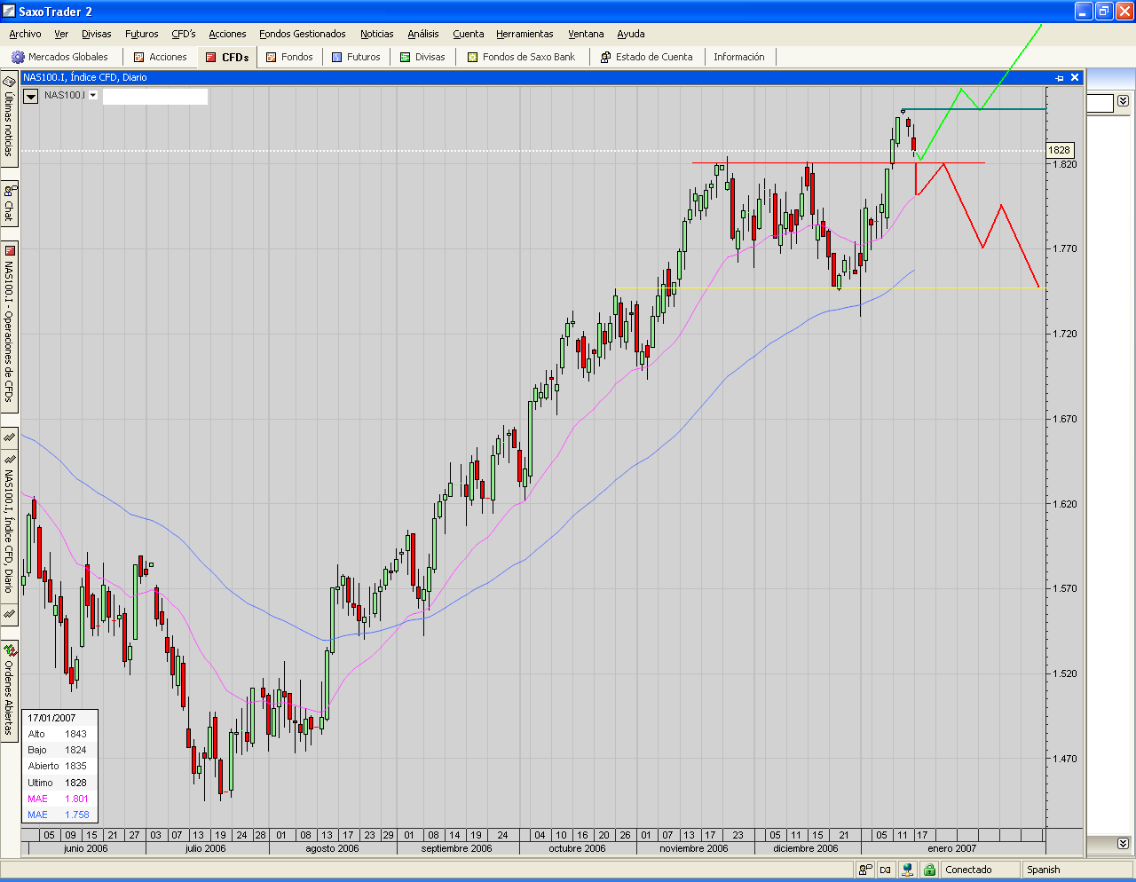
Task: Click the Ultimo 1828 value row
Action: [58, 783]
